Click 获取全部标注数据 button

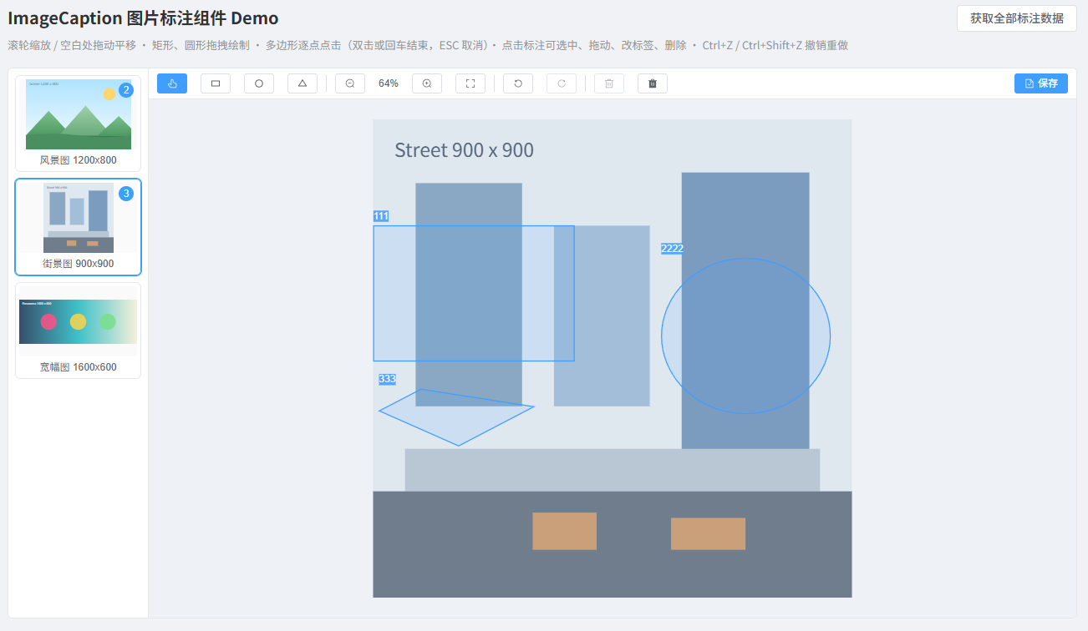pos(1017,18)
